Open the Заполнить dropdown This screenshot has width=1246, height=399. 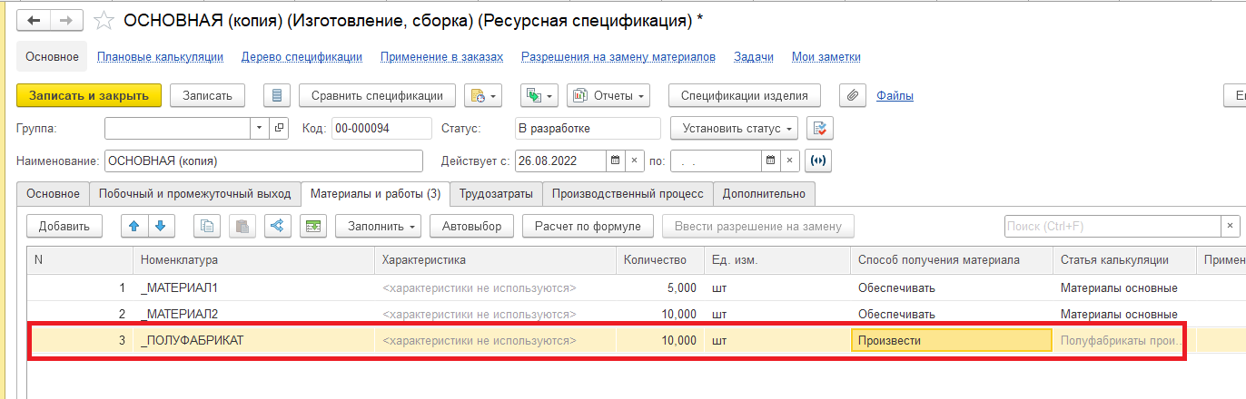click(379, 226)
